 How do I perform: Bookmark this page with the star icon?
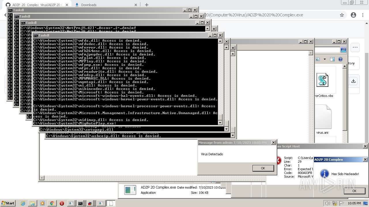pos(342,15)
